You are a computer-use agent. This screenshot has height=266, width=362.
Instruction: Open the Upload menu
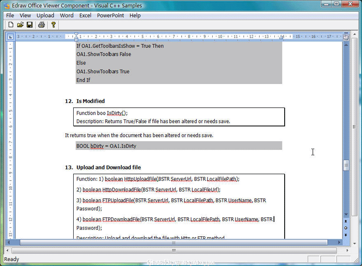pyautogui.click(x=45, y=15)
